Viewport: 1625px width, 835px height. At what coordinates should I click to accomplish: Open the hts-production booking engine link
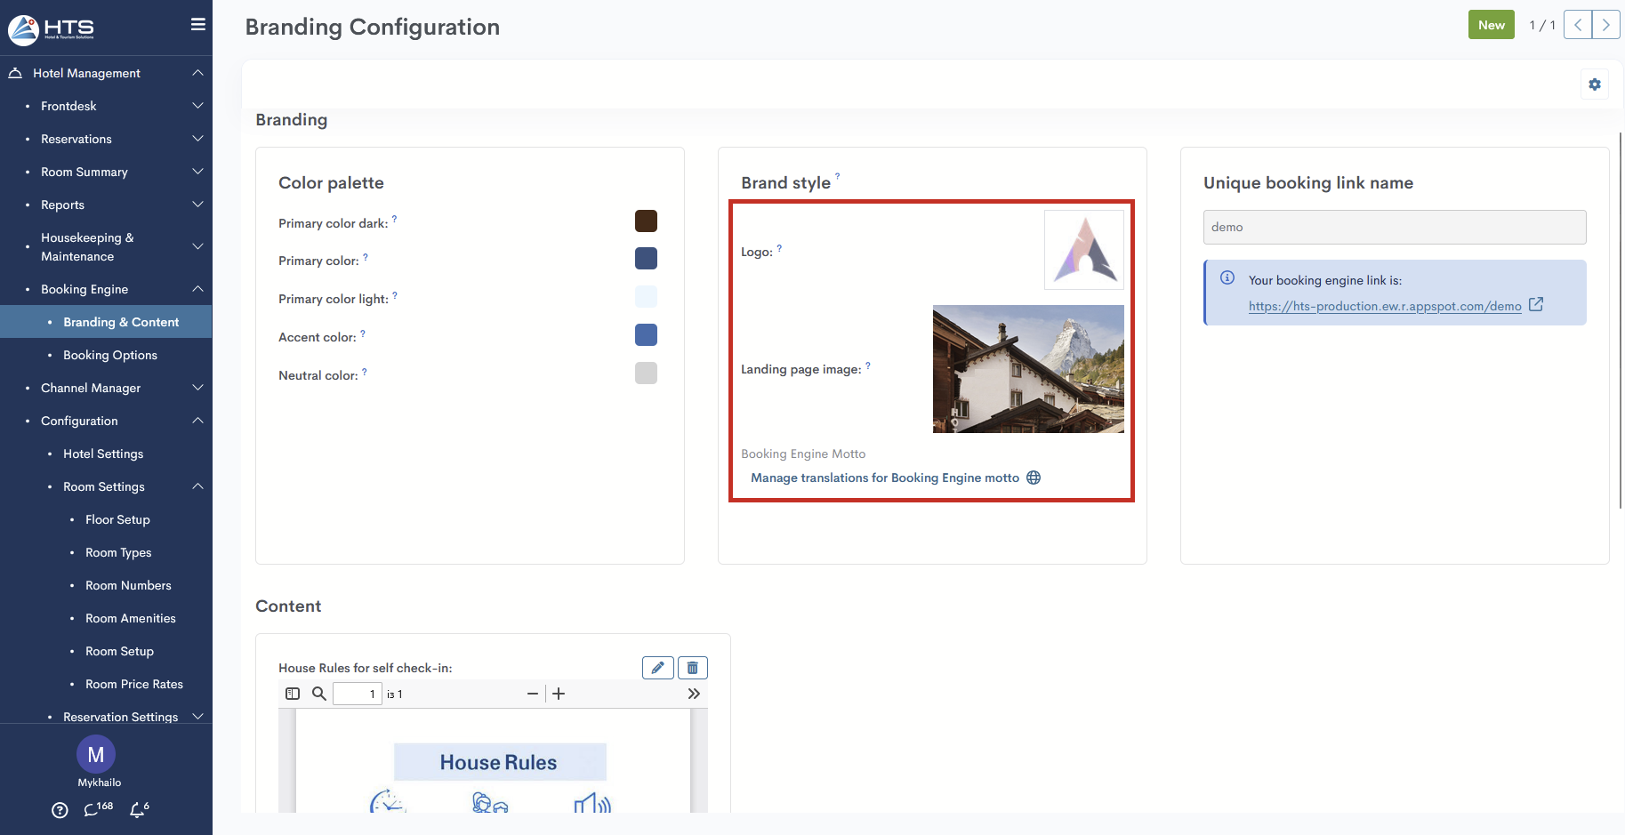[1384, 307]
